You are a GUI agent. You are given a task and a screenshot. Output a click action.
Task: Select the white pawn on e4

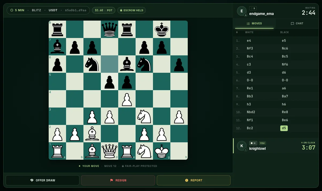pos(127,99)
